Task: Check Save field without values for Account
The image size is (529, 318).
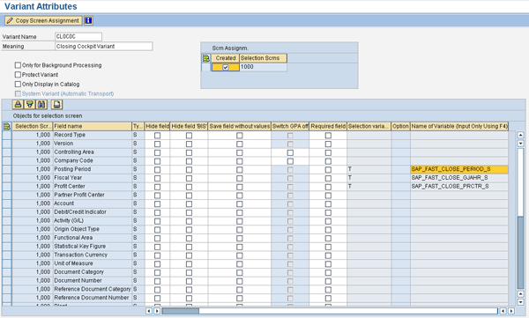Action: (240, 203)
